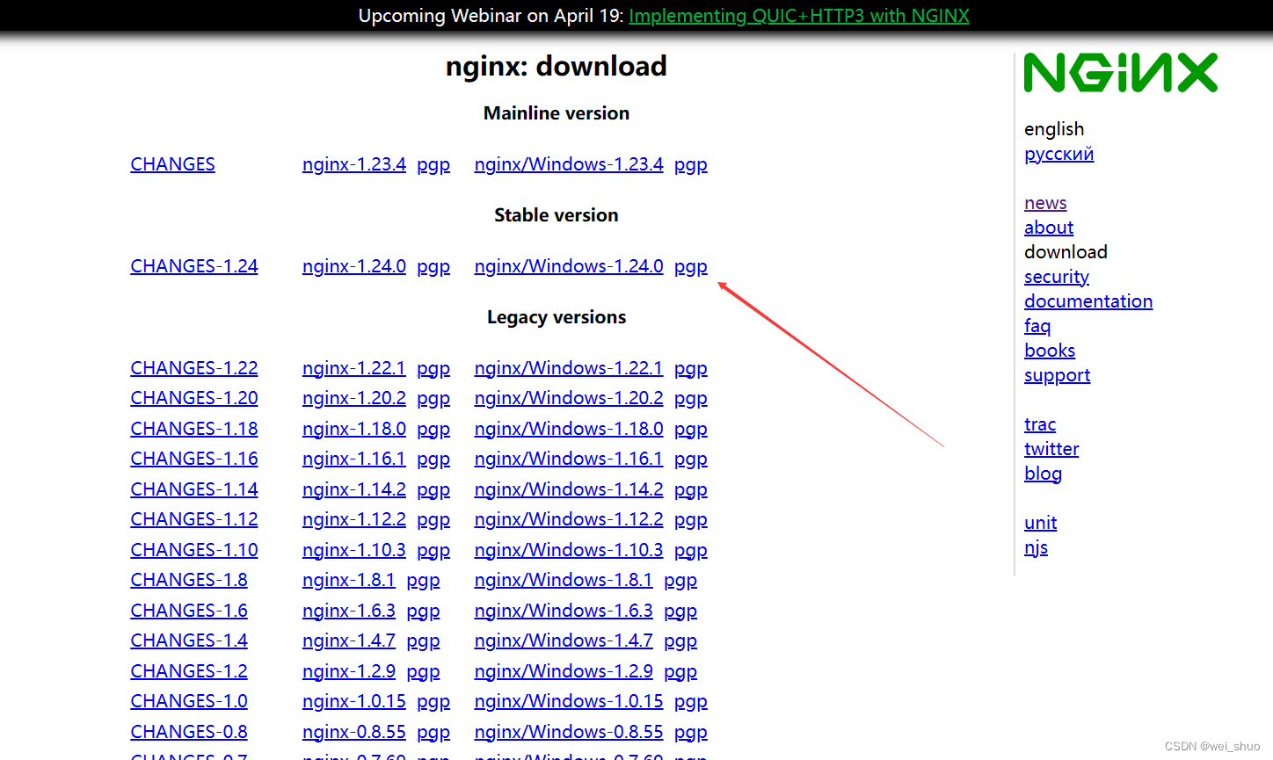Open CHANGES-1.16 link
This screenshot has width=1273, height=760.
click(194, 459)
